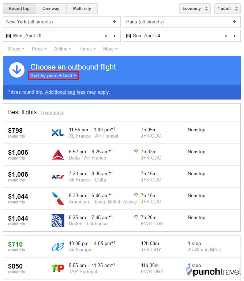Select the $798 XL France flight
The image size is (244, 281).
[x=122, y=132]
